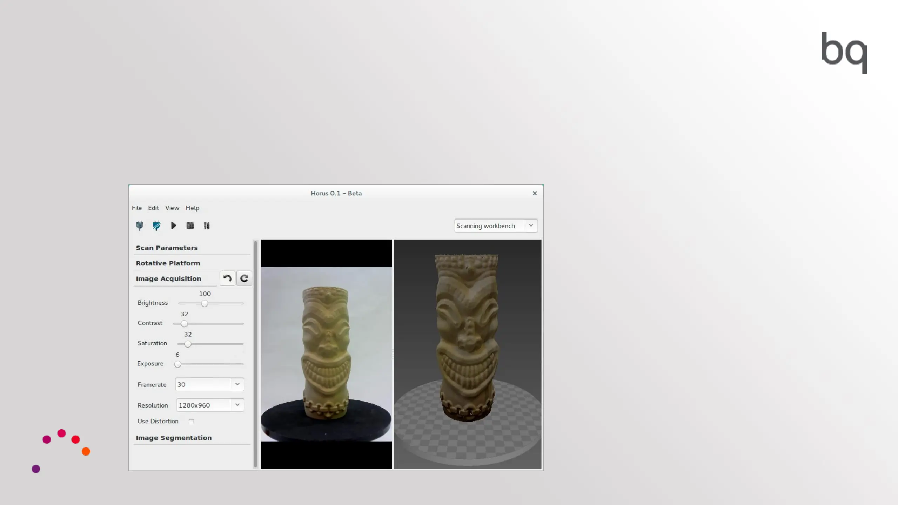This screenshot has height=505, width=898.
Task: Click the restore defaults circular arrow icon
Action: pos(244,278)
